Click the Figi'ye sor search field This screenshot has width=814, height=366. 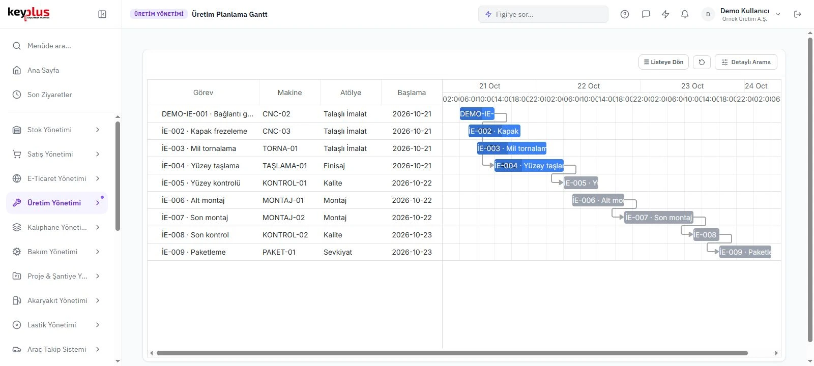pyautogui.click(x=543, y=14)
